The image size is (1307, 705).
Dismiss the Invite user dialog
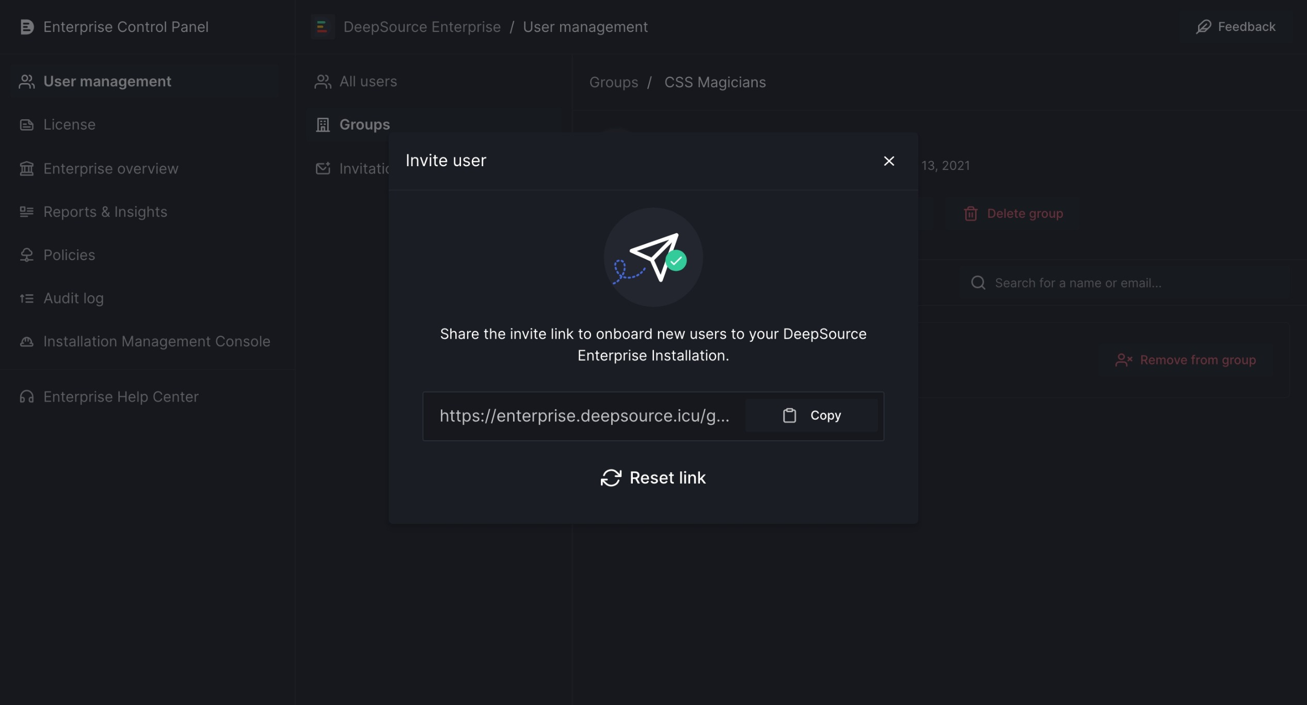coord(889,161)
